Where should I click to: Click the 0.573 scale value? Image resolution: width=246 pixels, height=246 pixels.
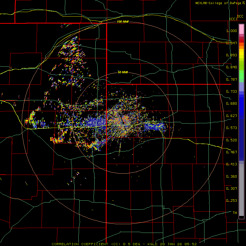232,128
